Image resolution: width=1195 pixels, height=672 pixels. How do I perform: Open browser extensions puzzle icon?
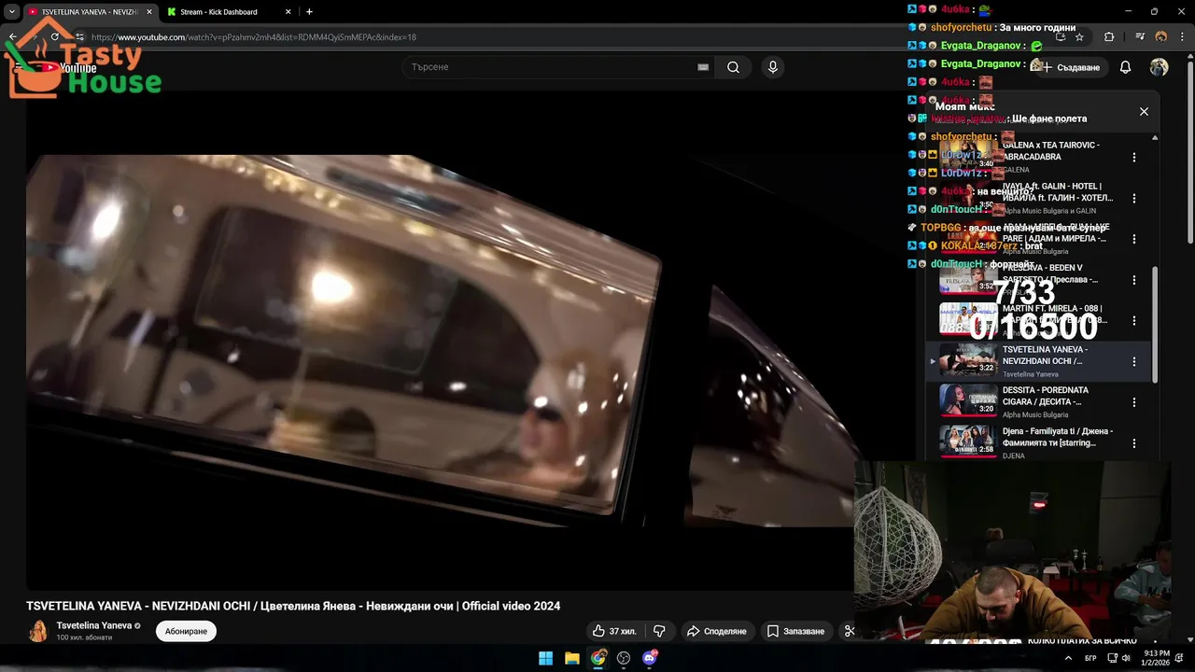coord(1109,37)
